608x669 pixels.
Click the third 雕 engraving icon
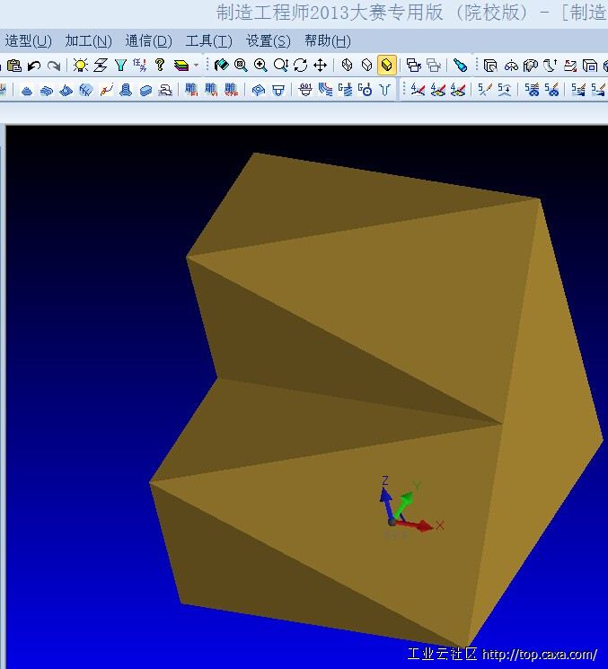pos(231,90)
